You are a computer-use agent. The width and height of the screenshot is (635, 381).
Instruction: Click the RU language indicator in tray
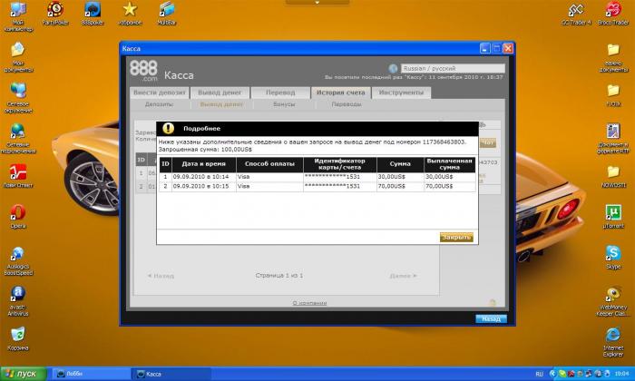539,374
